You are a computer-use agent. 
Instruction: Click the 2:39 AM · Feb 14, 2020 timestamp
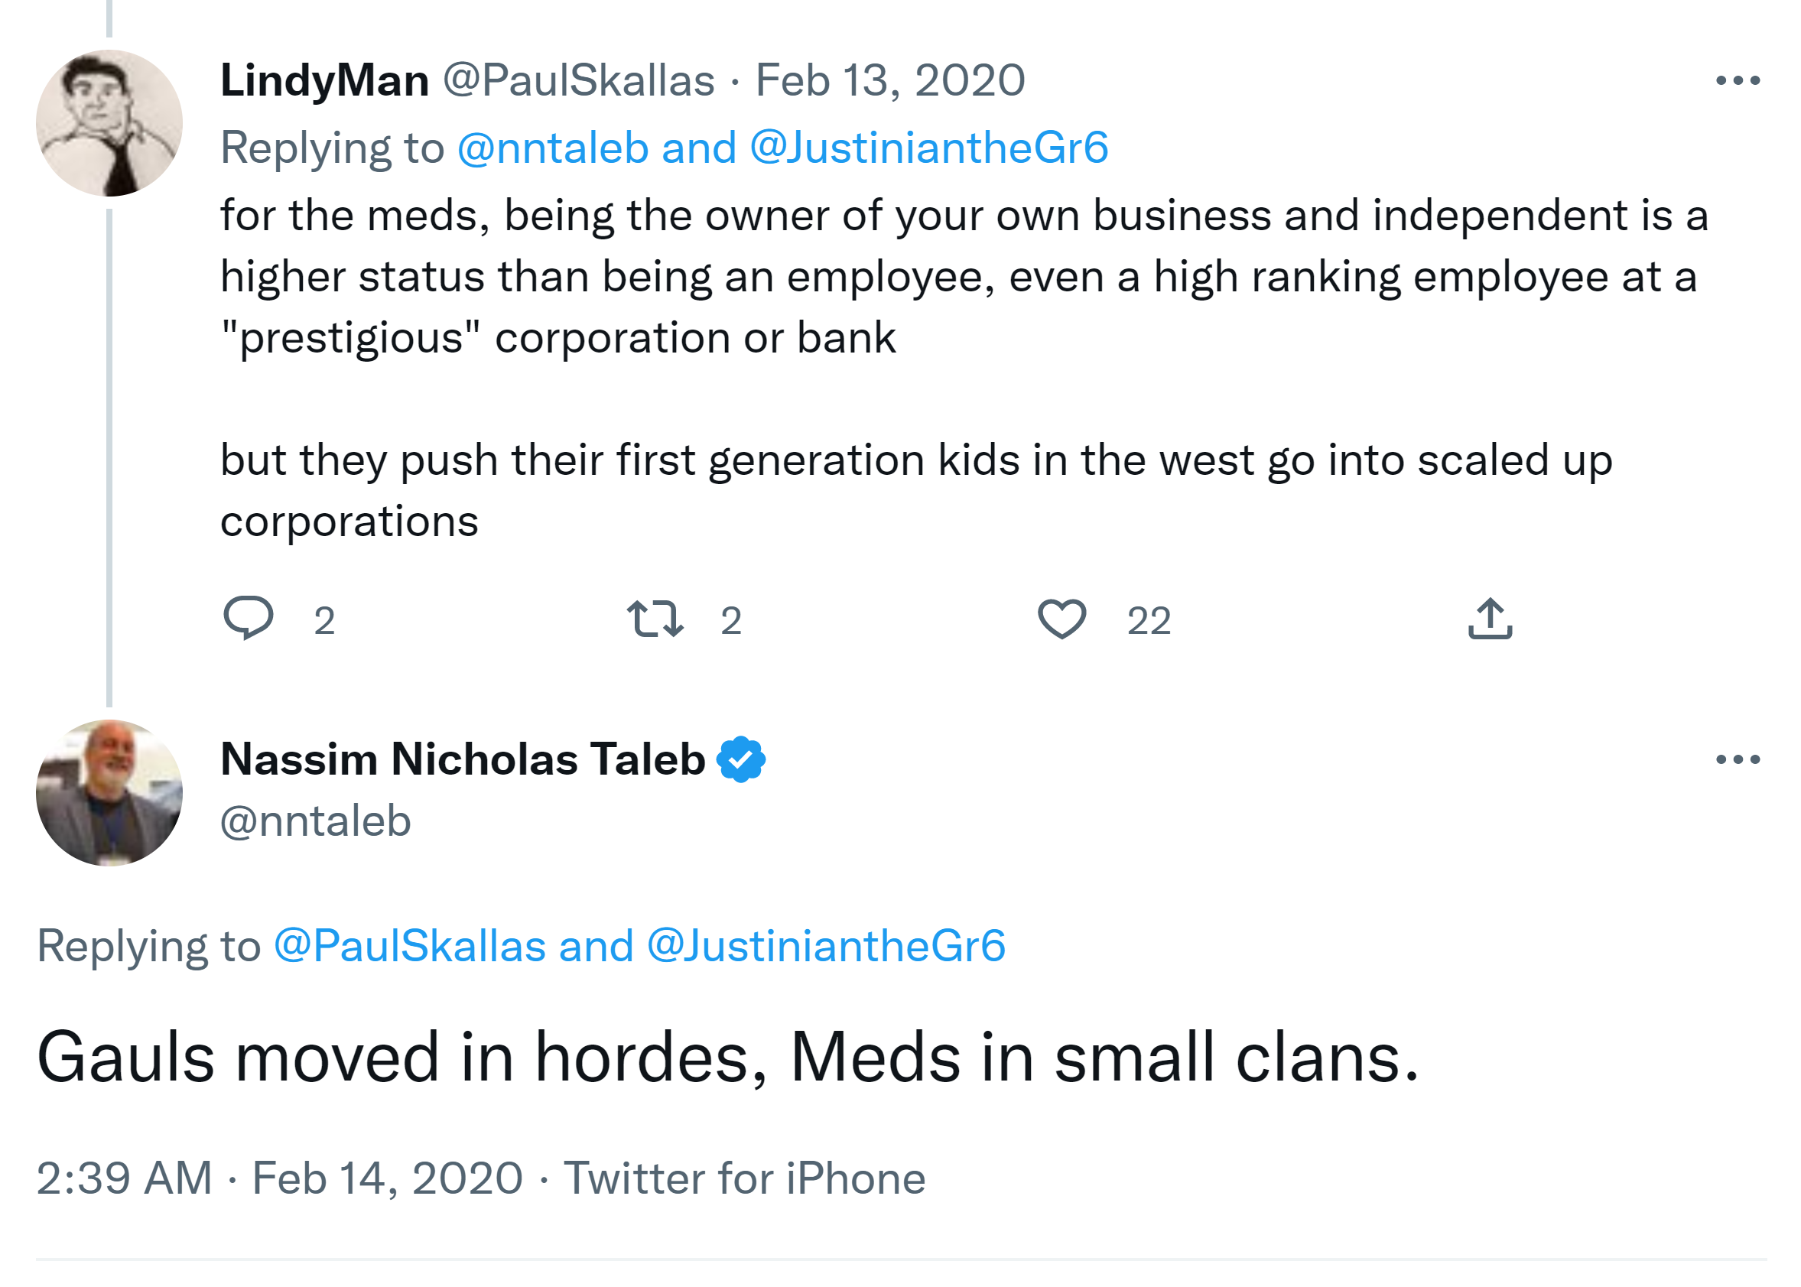pyautogui.click(x=280, y=1178)
